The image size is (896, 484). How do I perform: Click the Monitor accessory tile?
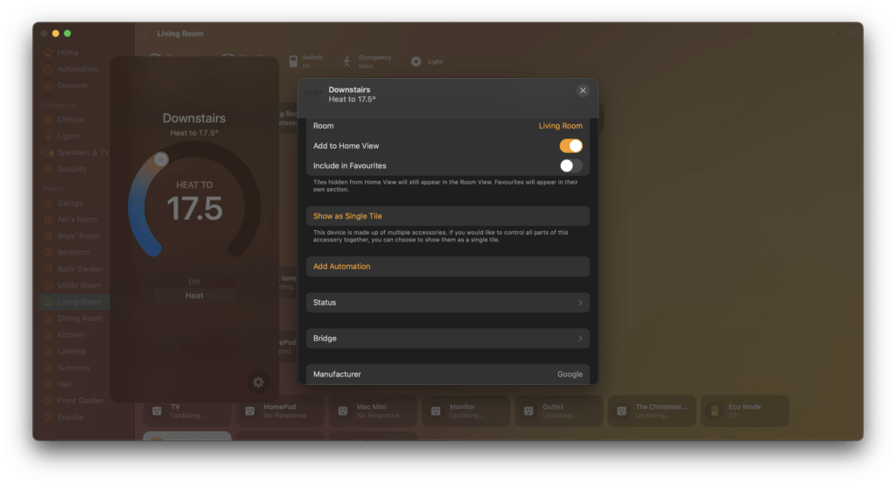(x=466, y=410)
